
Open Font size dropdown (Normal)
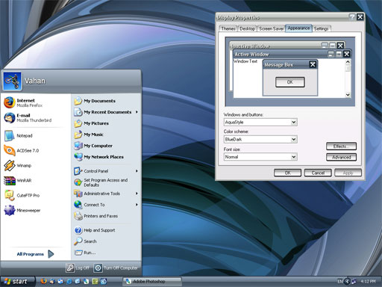pyautogui.click(x=294, y=157)
